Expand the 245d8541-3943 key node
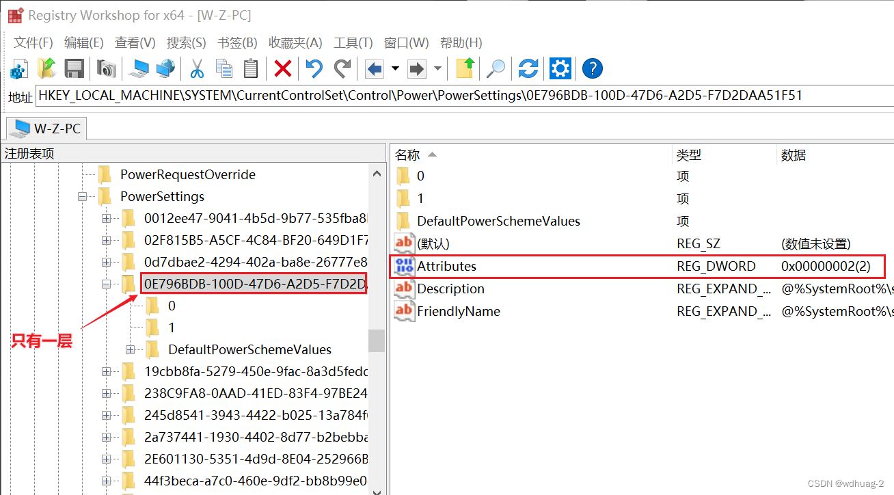894x495 pixels. click(x=106, y=415)
